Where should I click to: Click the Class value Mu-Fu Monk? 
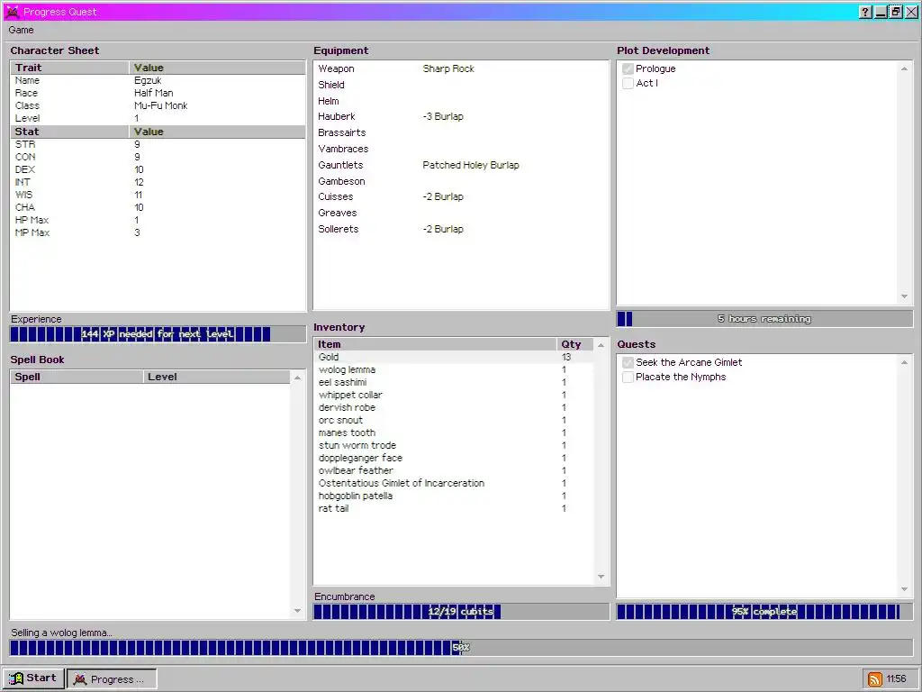coord(160,106)
